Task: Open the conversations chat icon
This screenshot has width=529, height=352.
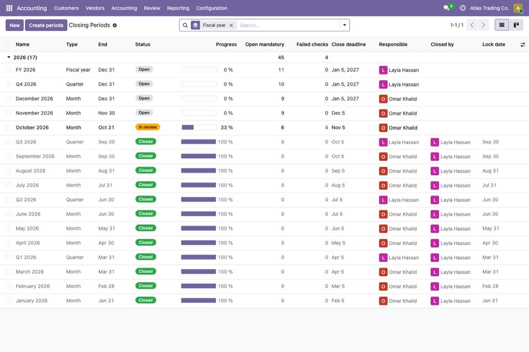Action: pos(447,8)
